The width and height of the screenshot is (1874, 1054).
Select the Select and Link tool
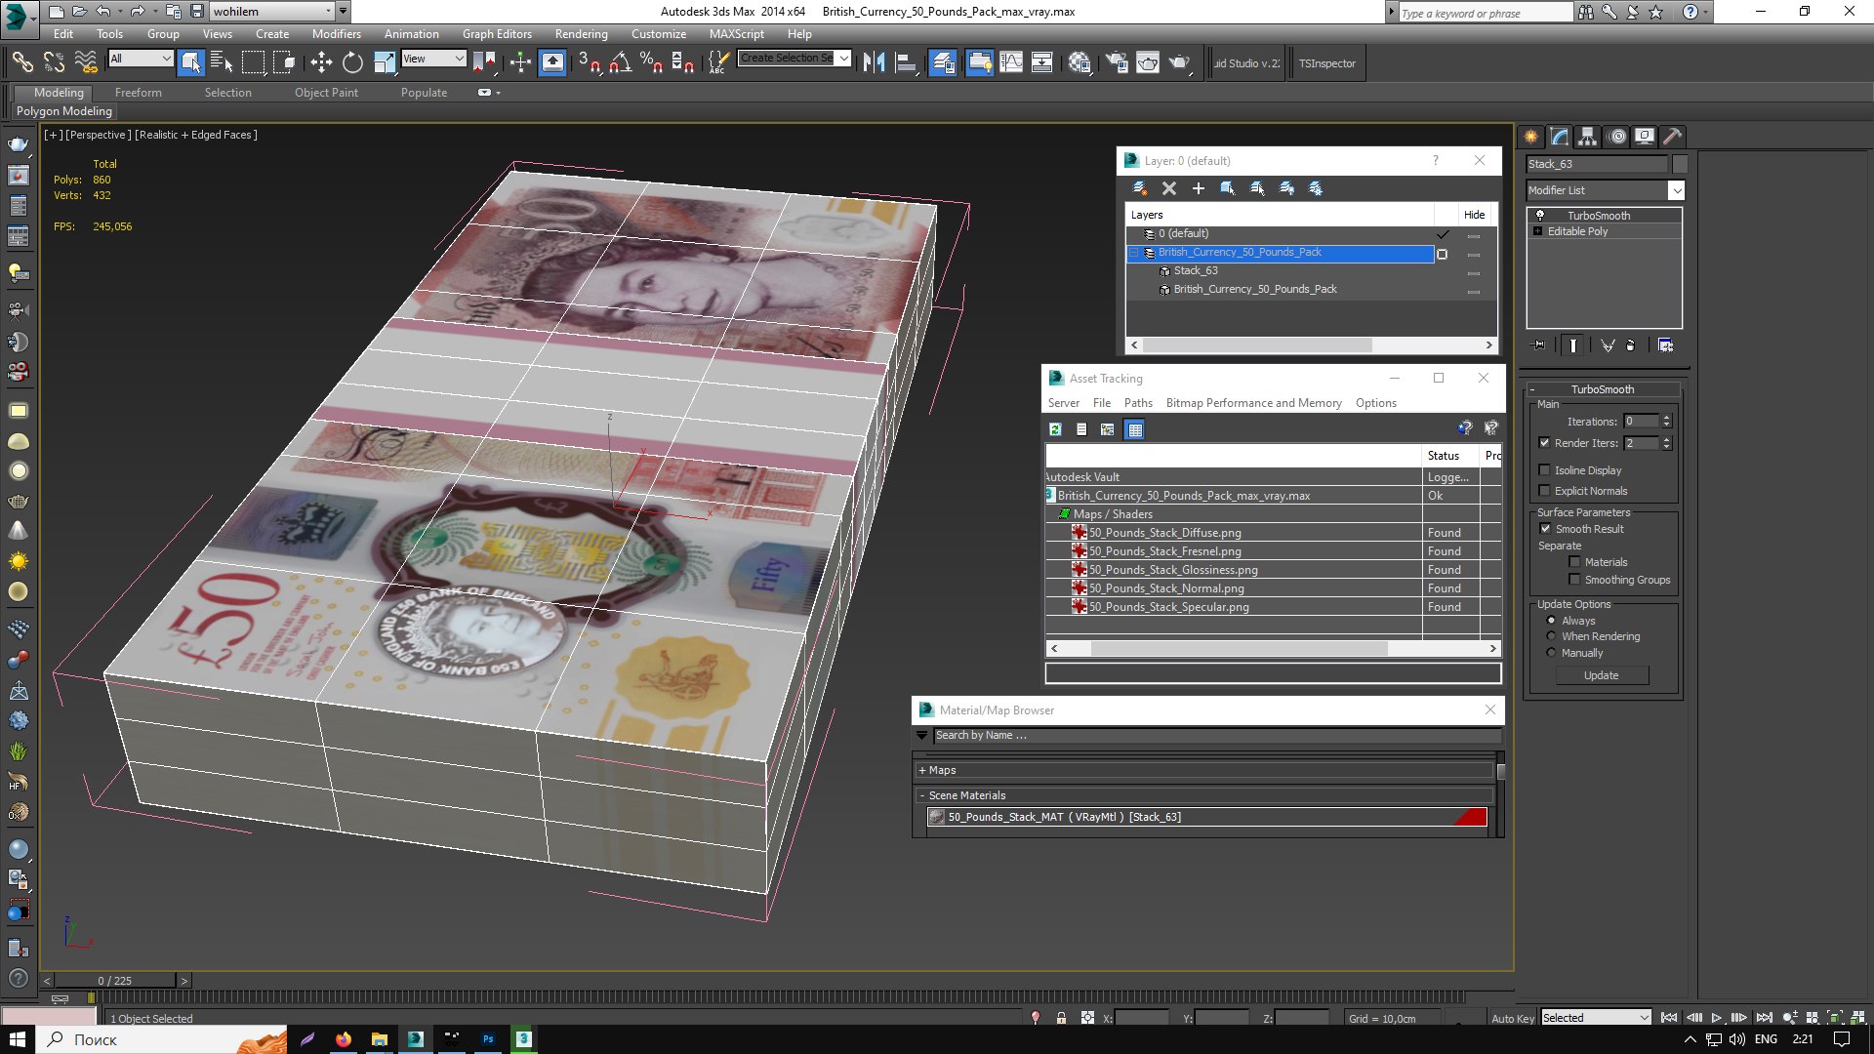coord(21,63)
